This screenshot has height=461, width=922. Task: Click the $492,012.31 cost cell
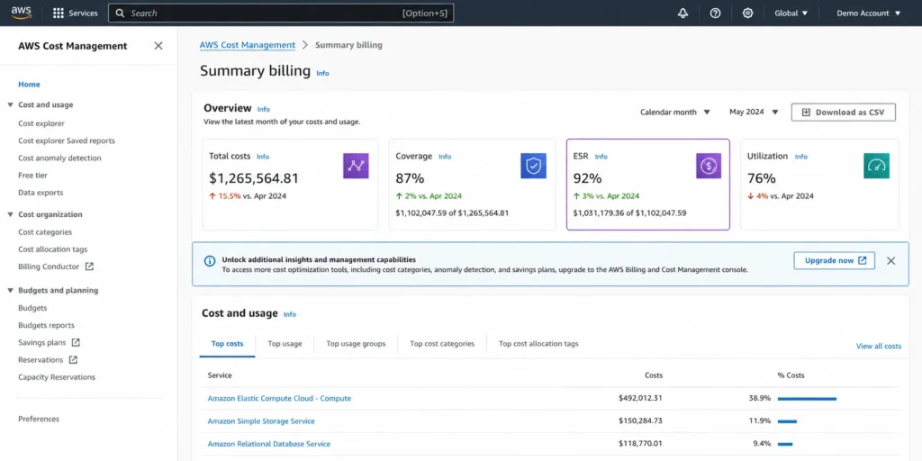(x=640, y=398)
